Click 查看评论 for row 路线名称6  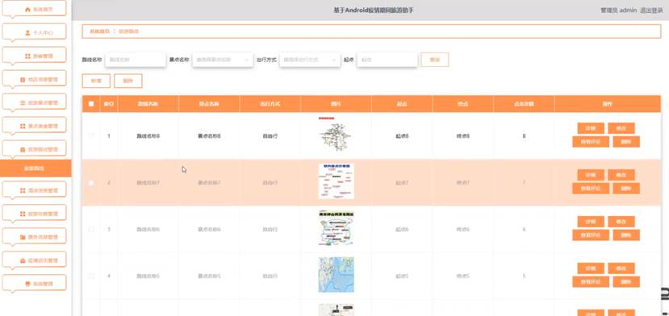pos(591,235)
